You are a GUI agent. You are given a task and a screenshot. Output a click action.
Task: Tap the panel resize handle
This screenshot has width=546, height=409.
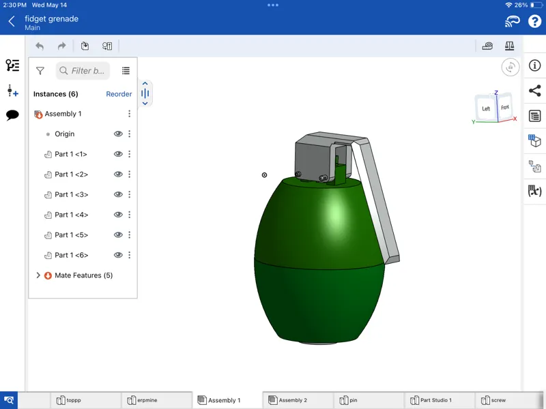pyautogui.click(x=145, y=93)
